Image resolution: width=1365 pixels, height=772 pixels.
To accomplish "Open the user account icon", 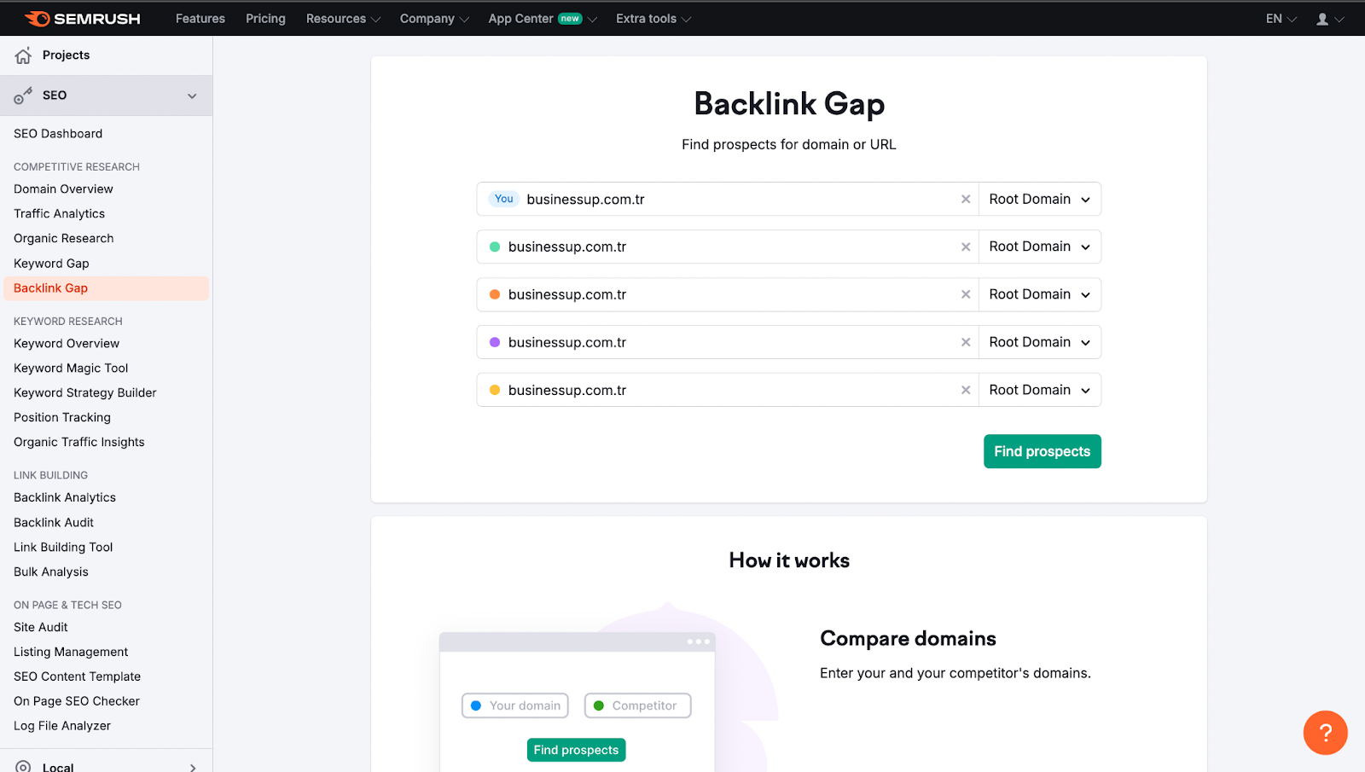I will [1322, 19].
